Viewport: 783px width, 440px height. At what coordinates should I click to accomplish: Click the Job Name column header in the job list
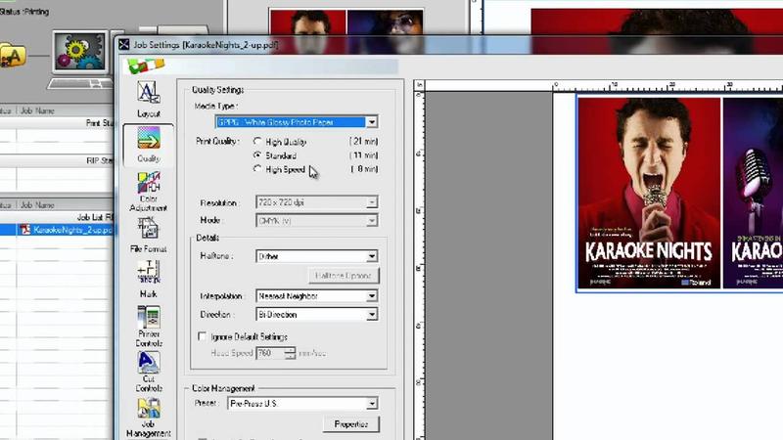pyautogui.click(x=37, y=205)
